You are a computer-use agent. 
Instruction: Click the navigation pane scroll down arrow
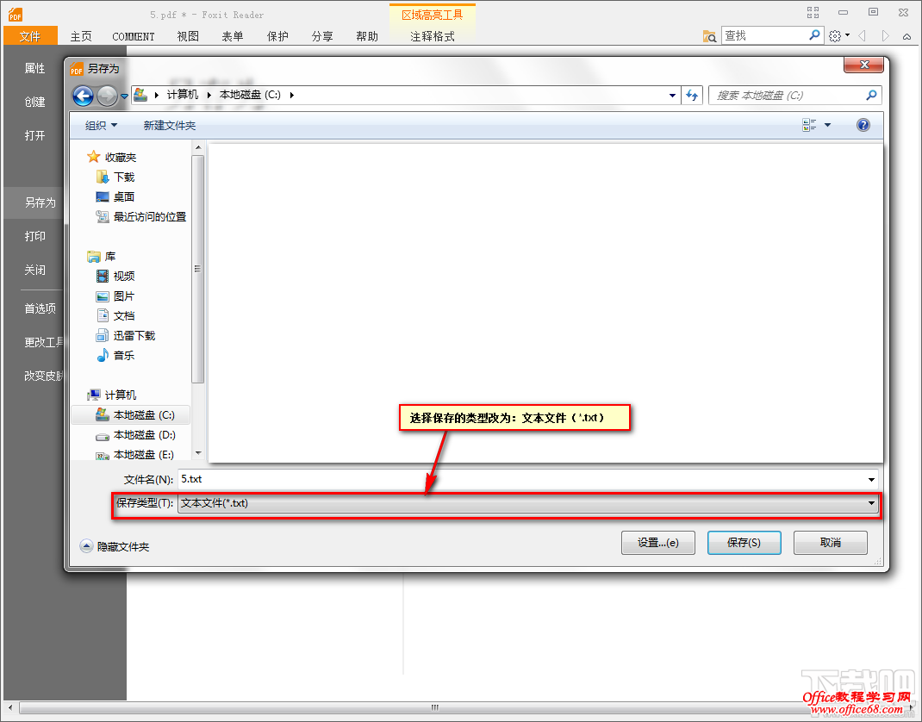tap(198, 452)
